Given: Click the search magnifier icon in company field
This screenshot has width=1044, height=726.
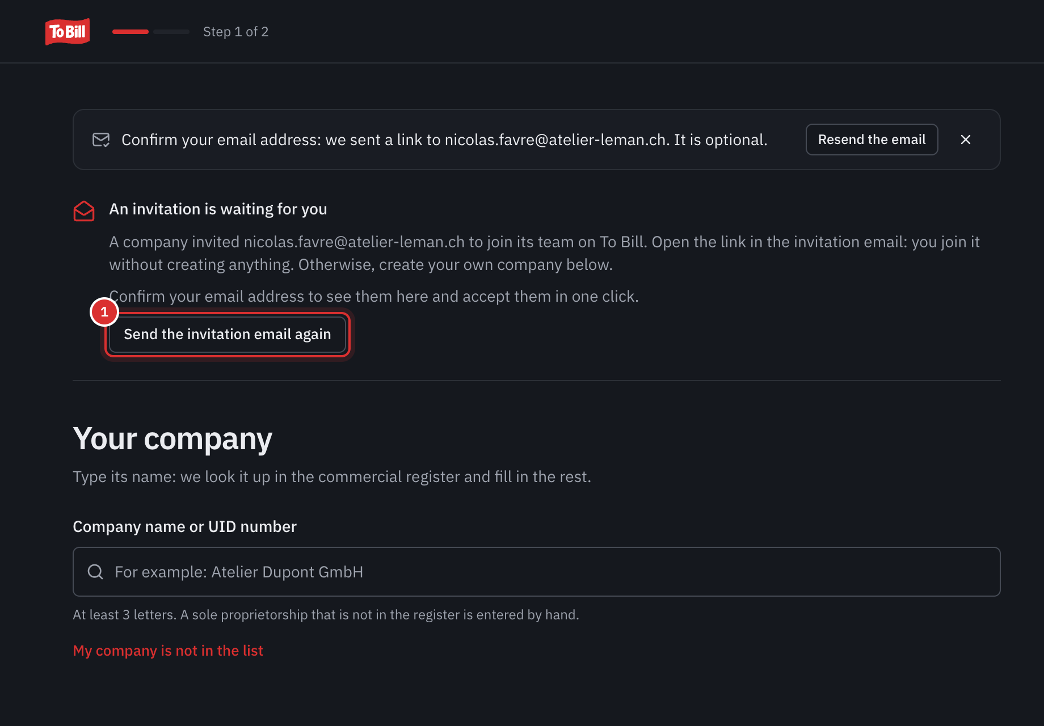Looking at the screenshot, I should pos(95,572).
